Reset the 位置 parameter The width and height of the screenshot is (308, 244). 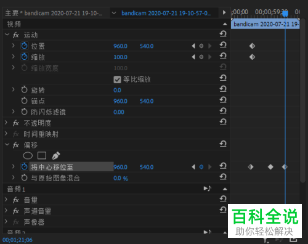(x=223, y=45)
